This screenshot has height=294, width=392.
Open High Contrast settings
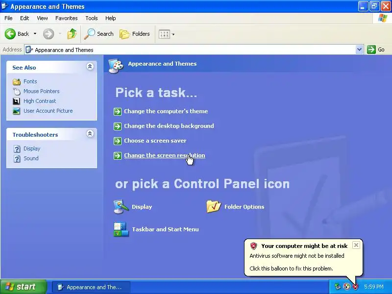(40, 101)
